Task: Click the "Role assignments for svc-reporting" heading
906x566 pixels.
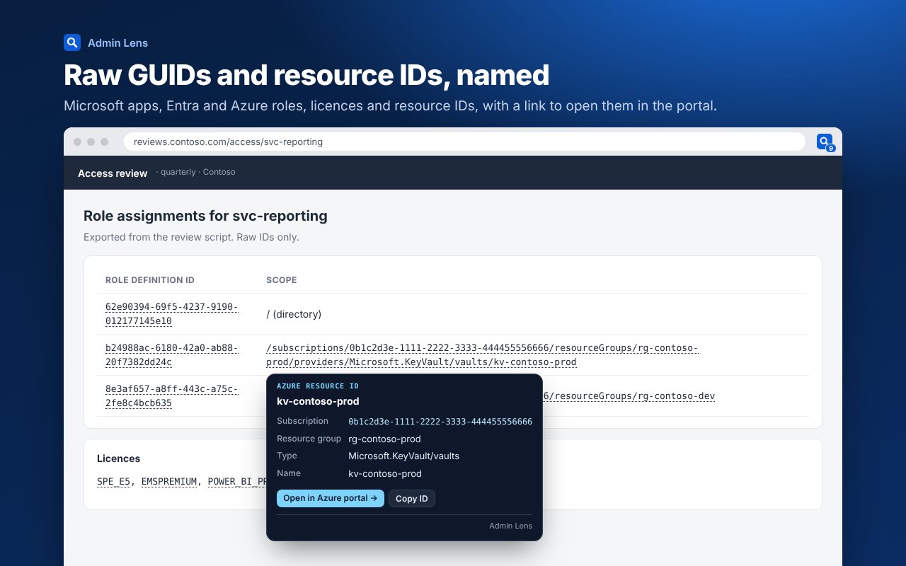Action: click(205, 216)
